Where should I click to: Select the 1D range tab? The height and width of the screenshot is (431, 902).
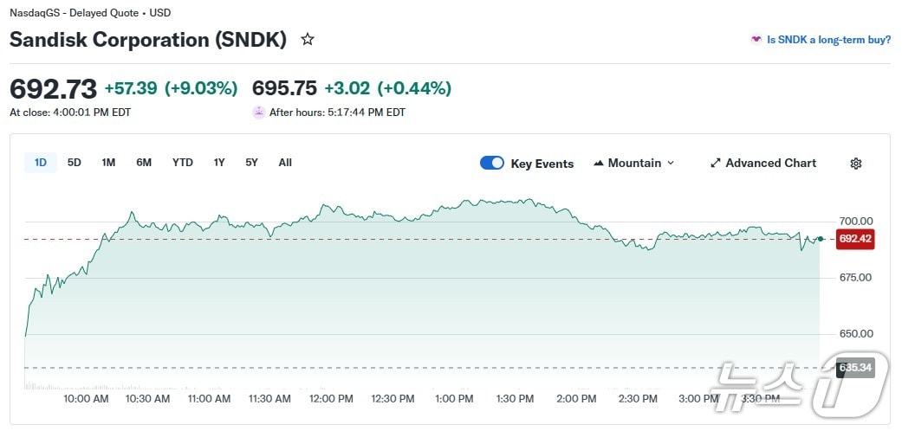pos(41,163)
